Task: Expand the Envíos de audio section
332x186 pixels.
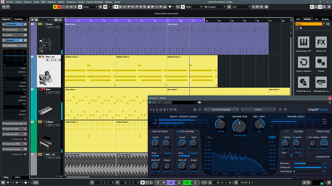Action: click(x=14, y=129)
